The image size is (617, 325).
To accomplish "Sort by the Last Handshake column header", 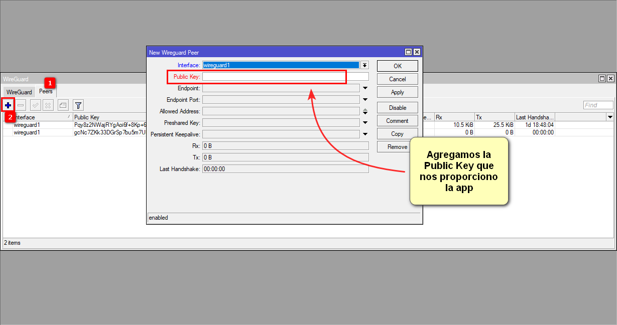I will (x=535, y=117).
